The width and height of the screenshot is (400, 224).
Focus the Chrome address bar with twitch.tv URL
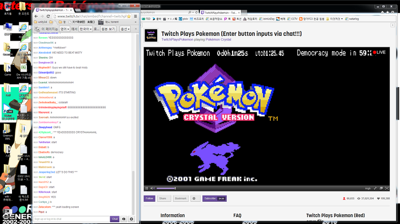tap(90, 17)
